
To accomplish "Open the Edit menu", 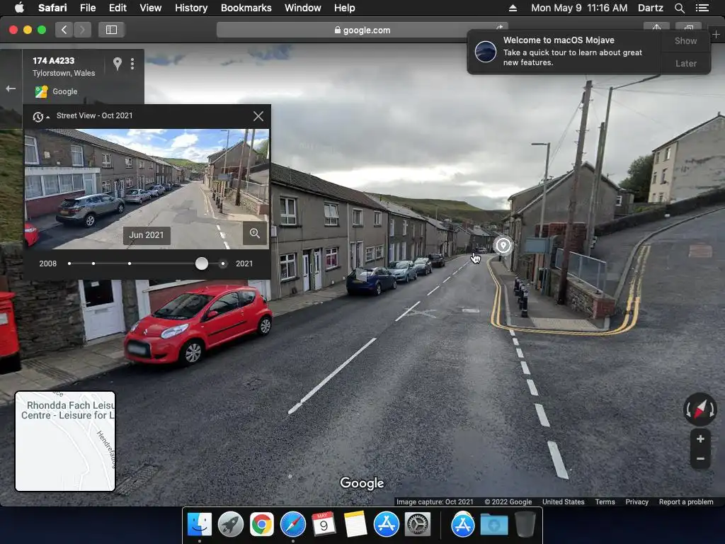I will (x=118, y=8).
